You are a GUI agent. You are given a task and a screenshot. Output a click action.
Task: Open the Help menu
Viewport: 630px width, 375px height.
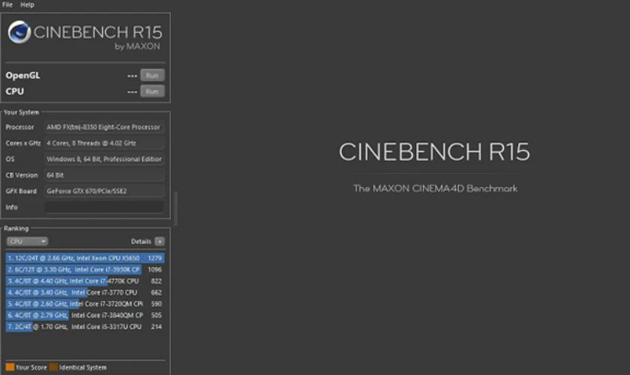click(x=27, y=4)
